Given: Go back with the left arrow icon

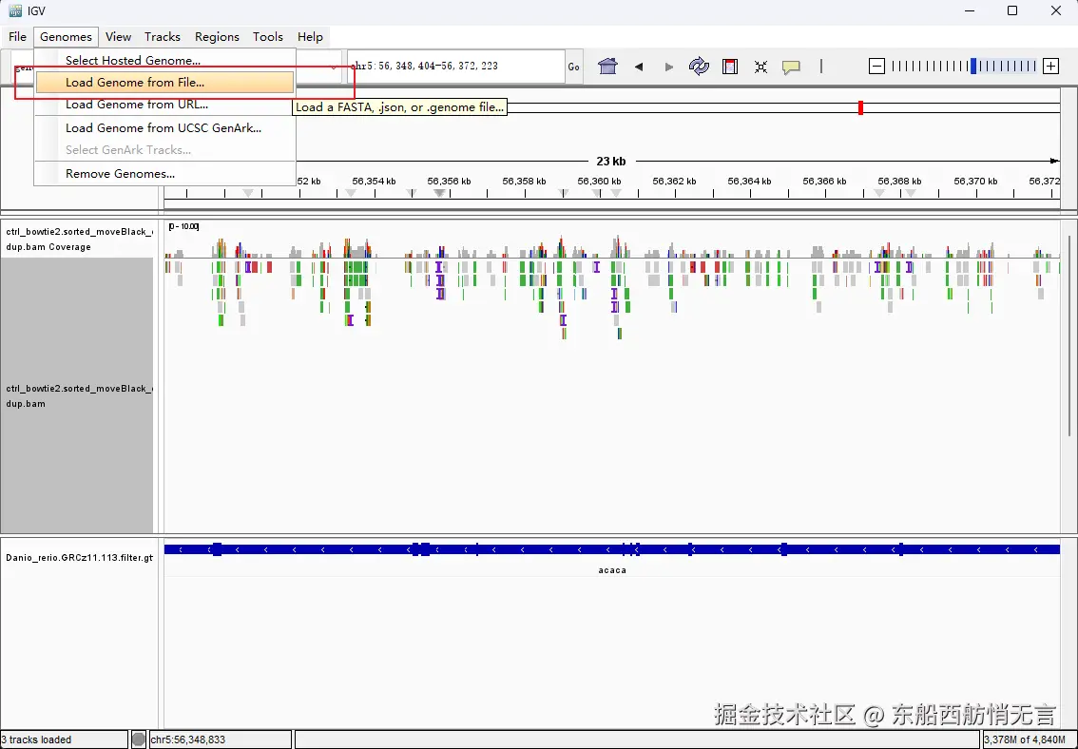Looking at the screenshot, I should [x=639, y=67].
